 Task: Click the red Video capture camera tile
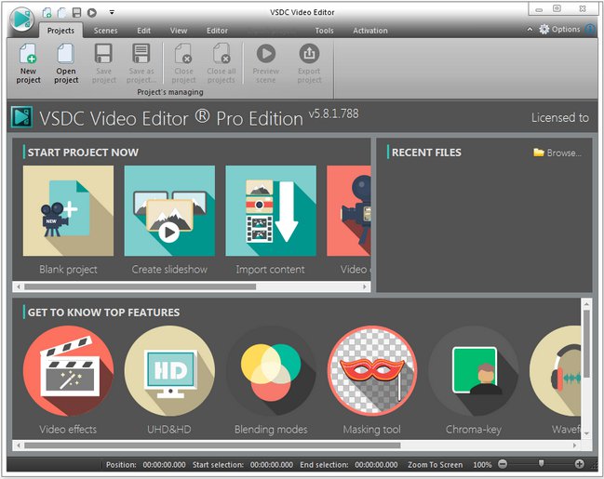[x=349, y=210]
